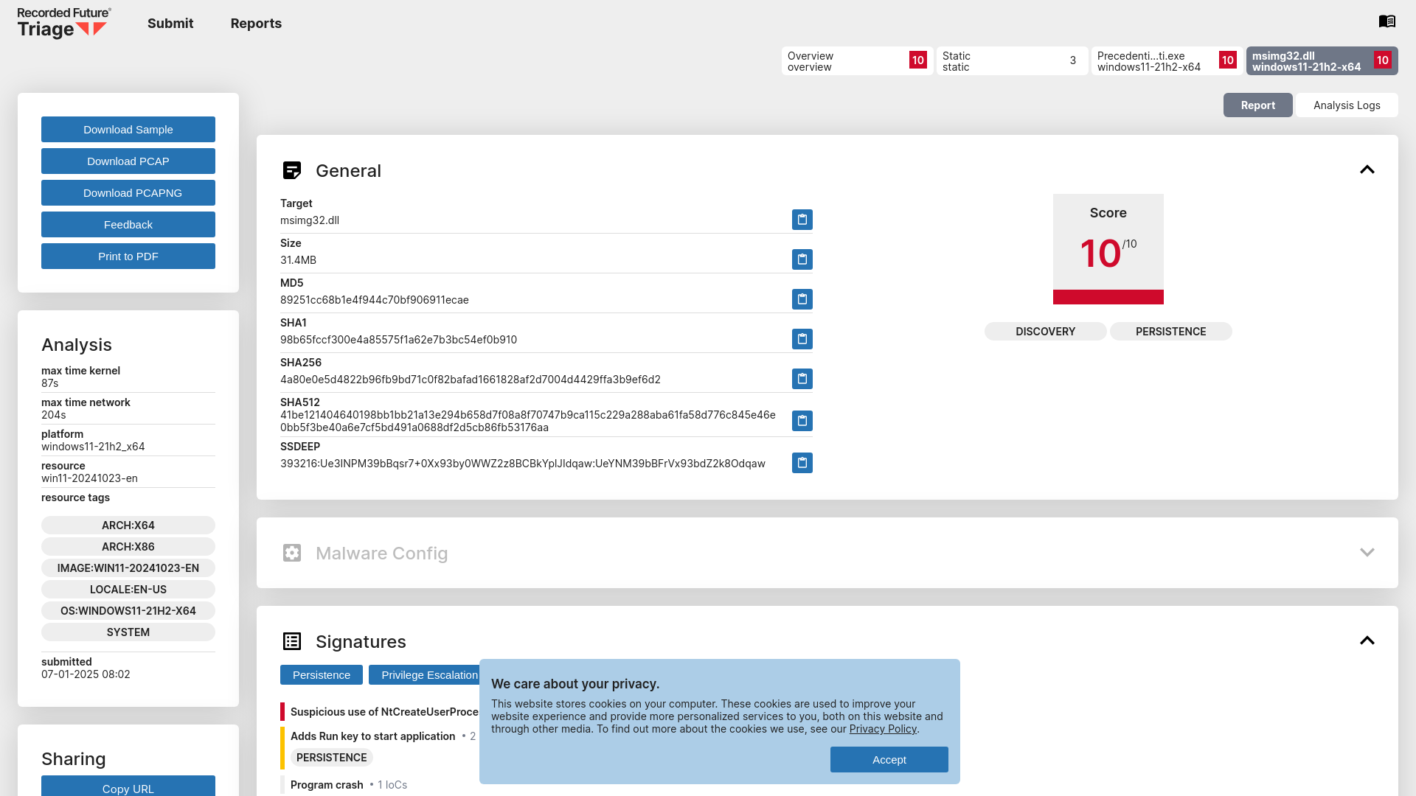Show the Analysis Logs view
The width and height of the screenshot is (1416, 796).
pyautogui.click(x=1347, y=105)
